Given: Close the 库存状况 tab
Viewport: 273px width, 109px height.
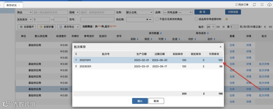Looking at the screenshot, I should 19,5.
